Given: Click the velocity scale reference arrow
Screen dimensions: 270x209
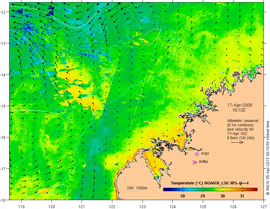Looking at the screenshot, I should (237, 142).
